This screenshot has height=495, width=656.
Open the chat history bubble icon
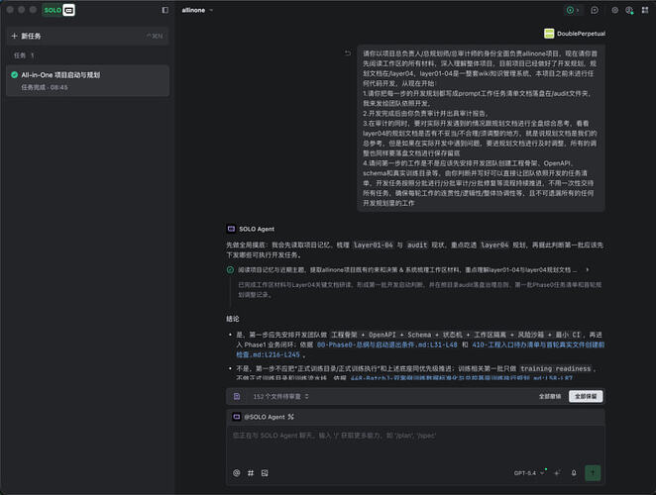(x=595, y=10)
